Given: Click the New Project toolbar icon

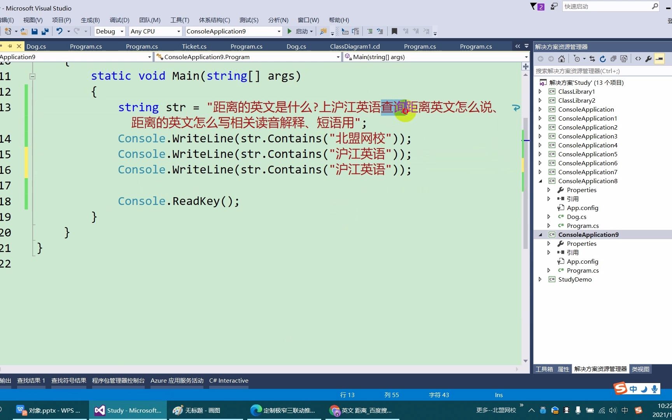Looking at the screenshot, I should [x=8, y=31].
